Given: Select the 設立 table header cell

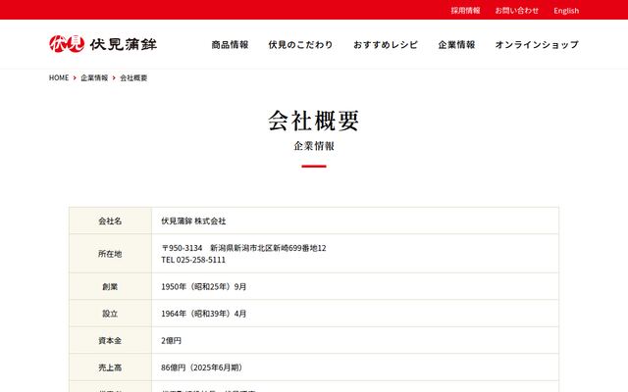Looking at the screenshot, I should click(111, 314).
